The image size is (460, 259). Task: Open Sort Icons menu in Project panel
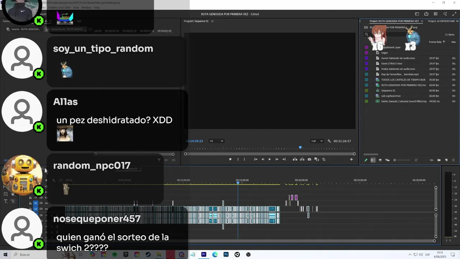(x=416, y=160)
